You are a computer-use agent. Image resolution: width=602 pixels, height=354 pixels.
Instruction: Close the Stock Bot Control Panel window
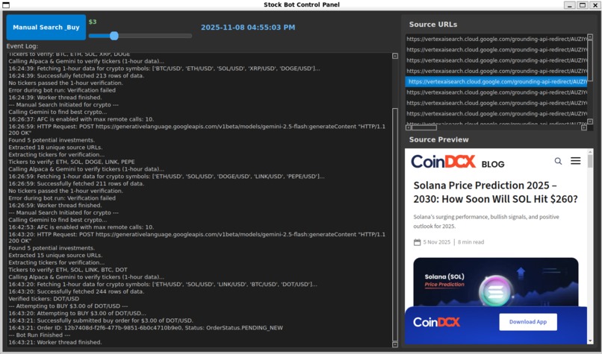pyautogui.click(x=595, y=5)
